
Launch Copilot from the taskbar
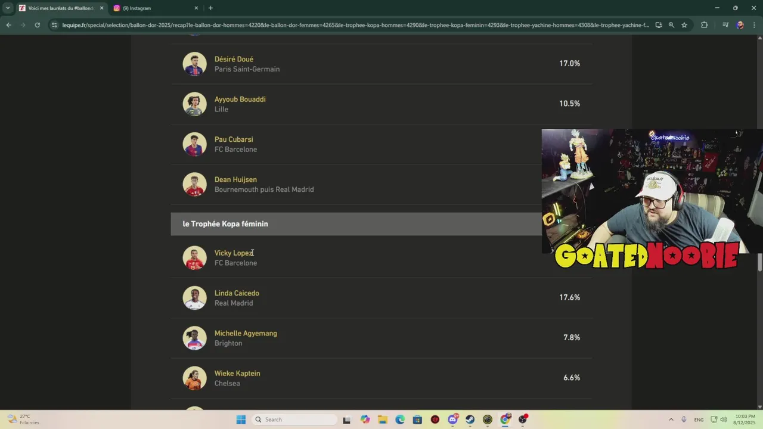coord(365,419)
